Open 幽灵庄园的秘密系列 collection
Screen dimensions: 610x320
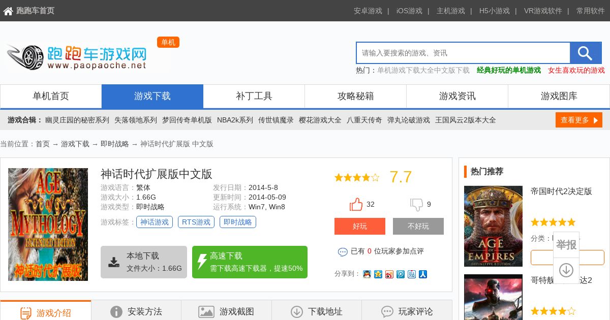(77, 120)
